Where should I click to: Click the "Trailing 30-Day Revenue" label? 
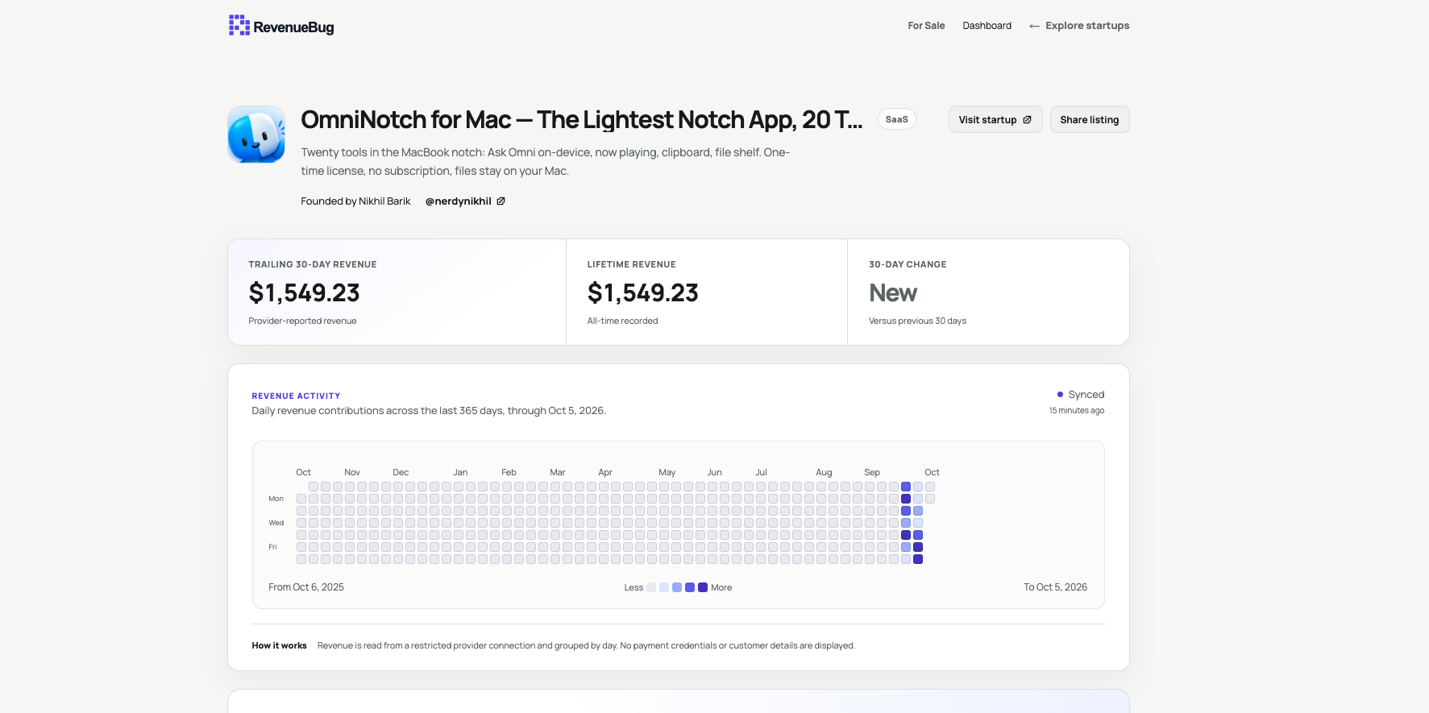coord(313,264)
